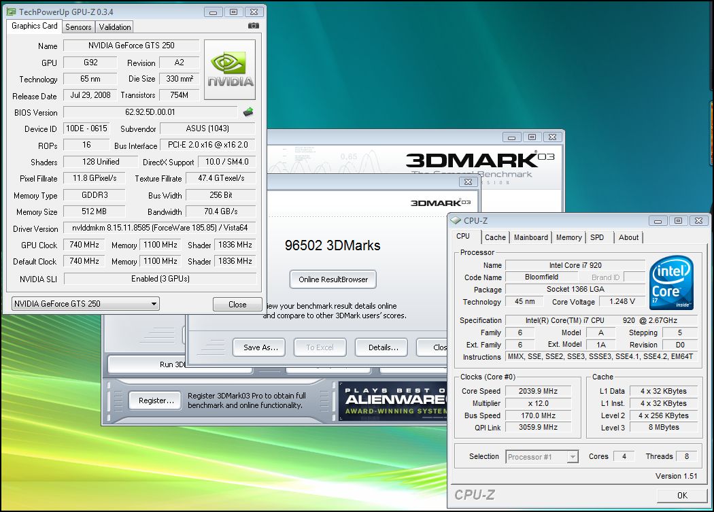Open the About tab in CPU-Z
The width and height of the screenshot is (714, 512).
coord(628,237)
